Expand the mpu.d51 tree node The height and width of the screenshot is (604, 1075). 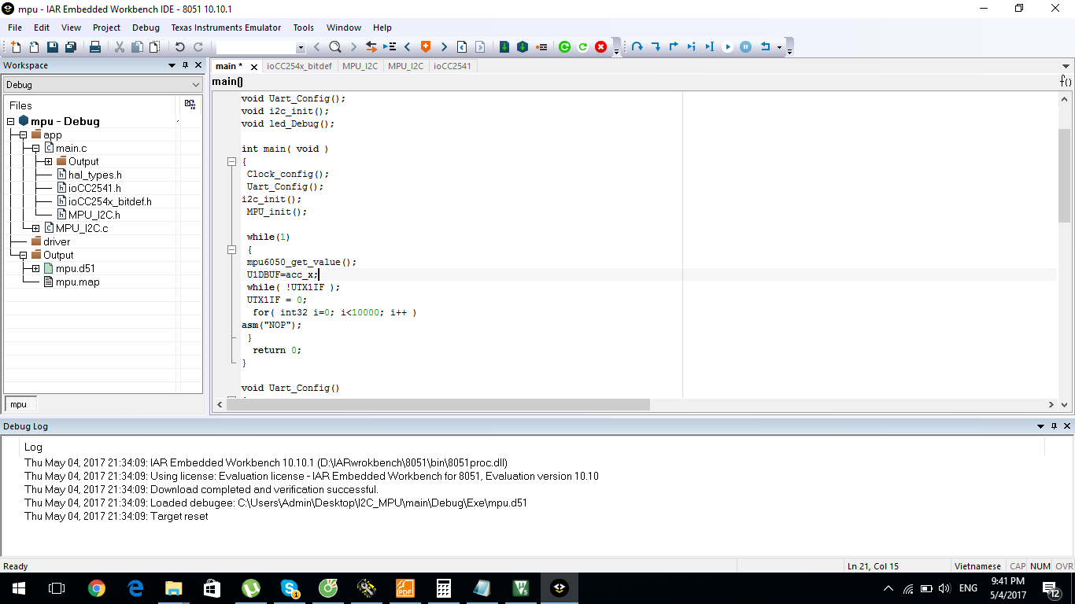pos(36,269)
